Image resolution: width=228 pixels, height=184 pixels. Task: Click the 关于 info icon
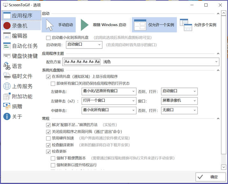point(7,117)
